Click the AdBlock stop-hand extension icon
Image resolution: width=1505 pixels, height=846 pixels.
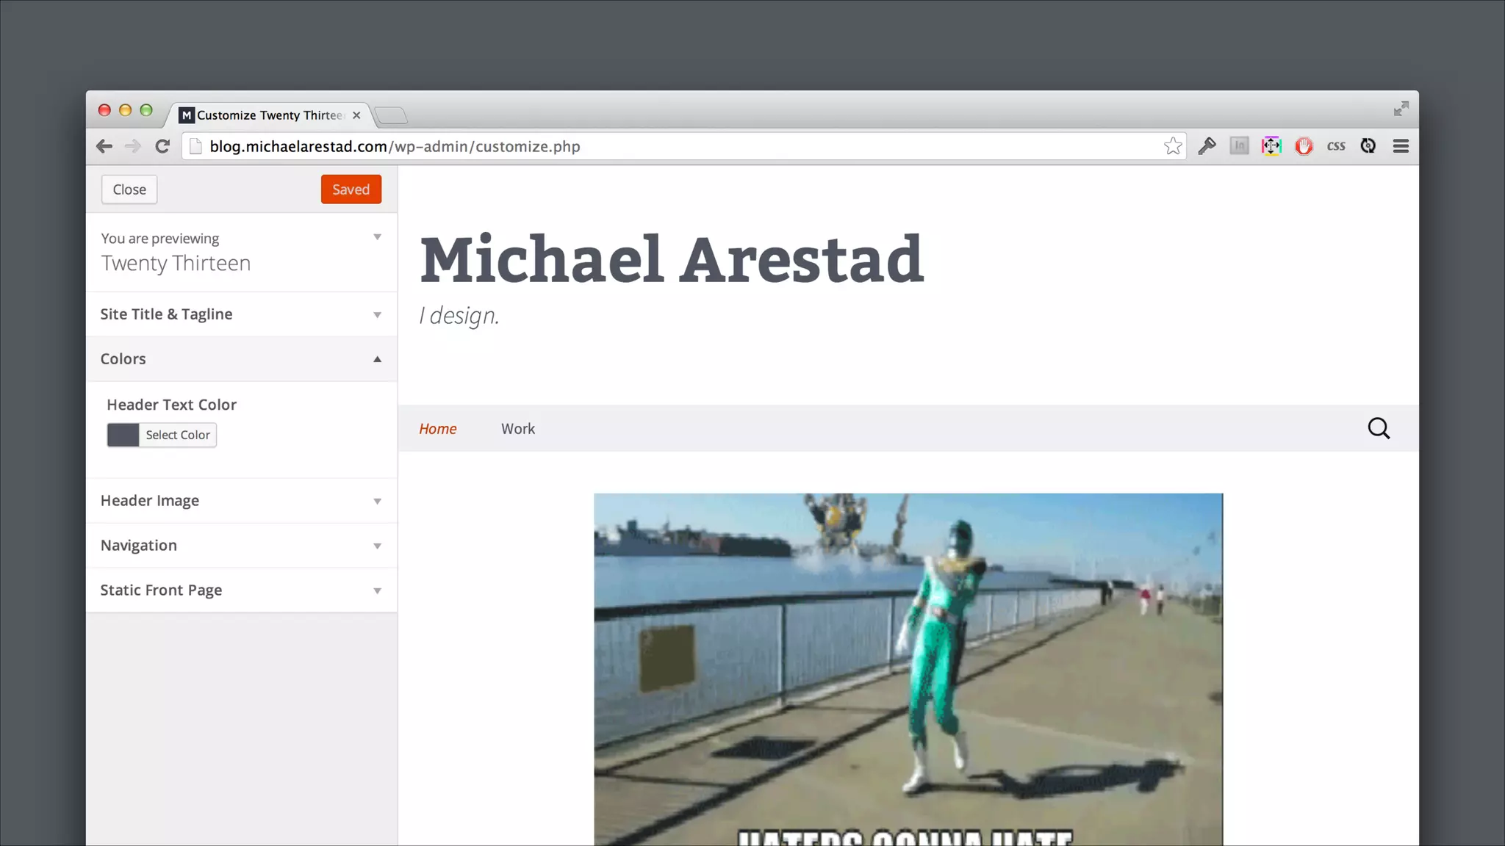click(x=1304, y=146)
